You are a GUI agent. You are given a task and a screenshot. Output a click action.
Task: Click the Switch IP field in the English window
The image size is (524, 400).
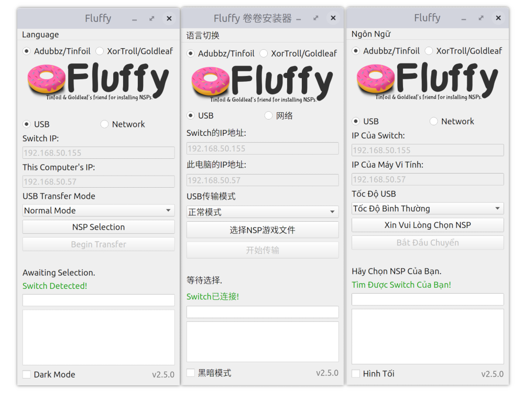coord(99,153)
